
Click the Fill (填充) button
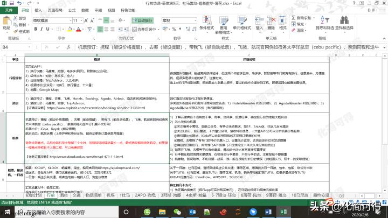[x=299, y=24]
